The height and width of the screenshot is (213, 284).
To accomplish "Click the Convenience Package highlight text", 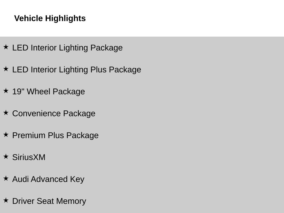I will coord(54,113).
